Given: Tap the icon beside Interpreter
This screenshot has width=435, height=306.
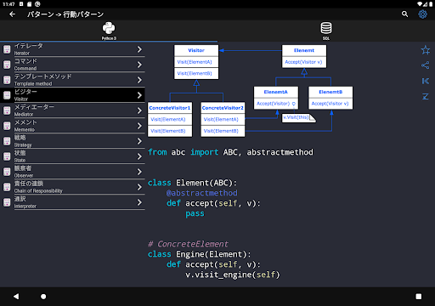Looking at the screenshot, I should [x=7, y=202].
